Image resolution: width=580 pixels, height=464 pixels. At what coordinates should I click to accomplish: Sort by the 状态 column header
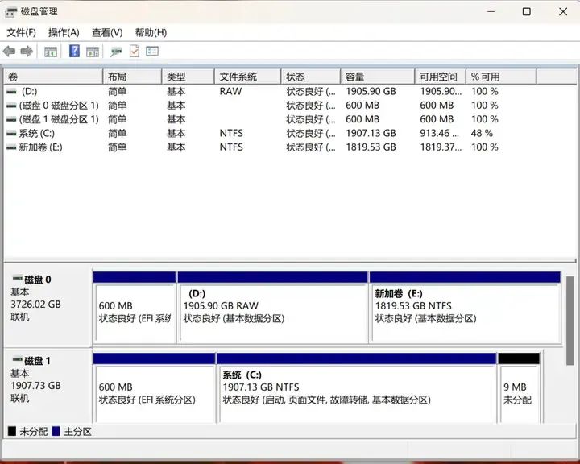pyautogui.click(x=311, y=77)
